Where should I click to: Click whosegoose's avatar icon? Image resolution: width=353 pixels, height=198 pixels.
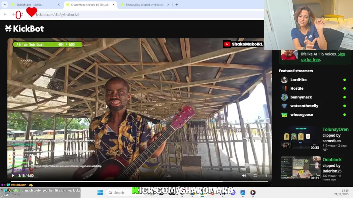pos(284,115)
